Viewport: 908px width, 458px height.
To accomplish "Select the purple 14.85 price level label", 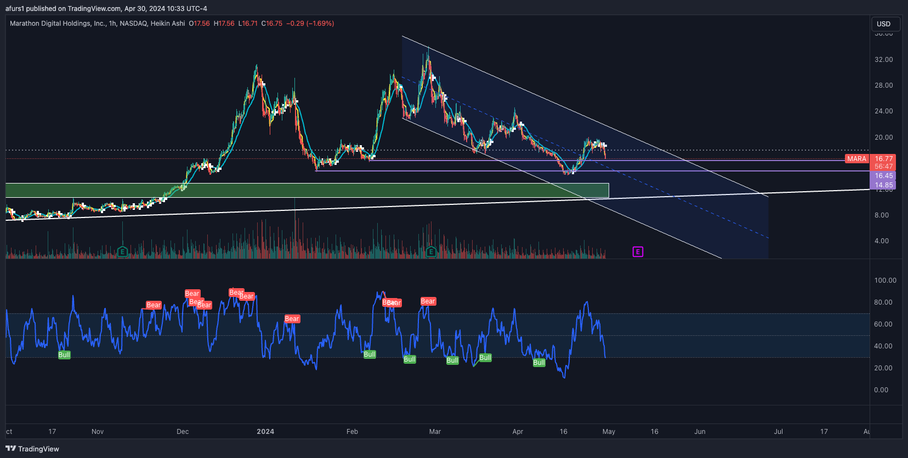I will click(x=883, y=185).
